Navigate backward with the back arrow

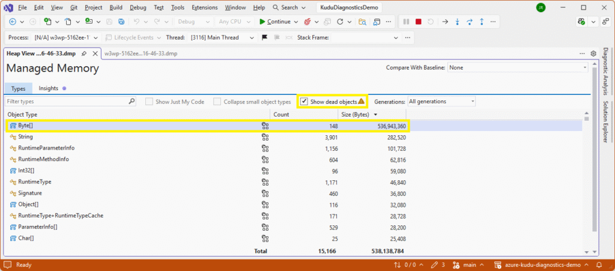point(12,22)
